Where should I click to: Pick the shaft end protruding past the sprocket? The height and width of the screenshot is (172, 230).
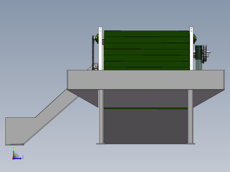208,52
